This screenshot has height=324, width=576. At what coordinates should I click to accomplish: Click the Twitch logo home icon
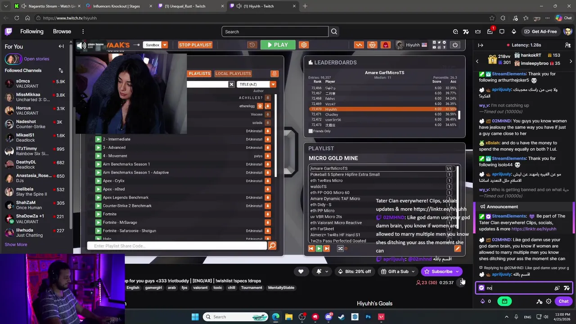coord(9,31)
